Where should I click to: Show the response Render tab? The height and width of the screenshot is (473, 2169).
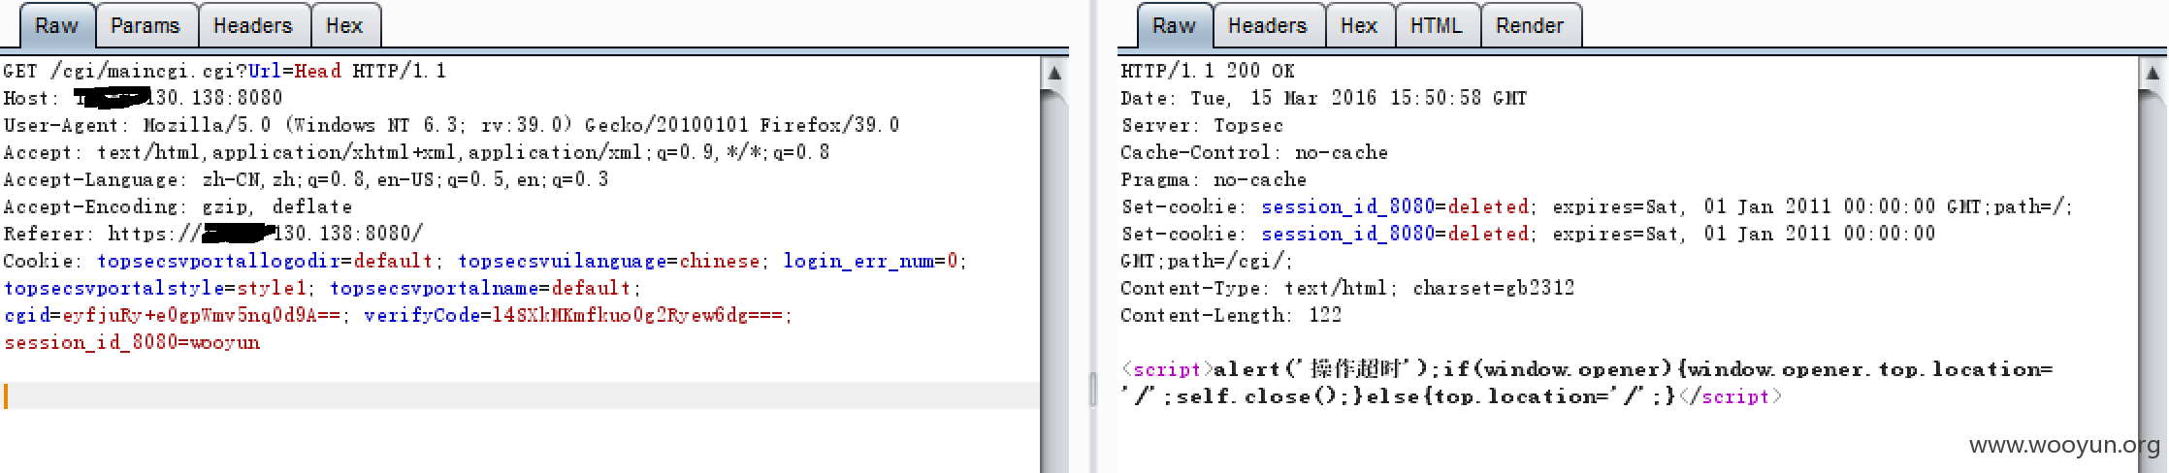coord(1530,26)
